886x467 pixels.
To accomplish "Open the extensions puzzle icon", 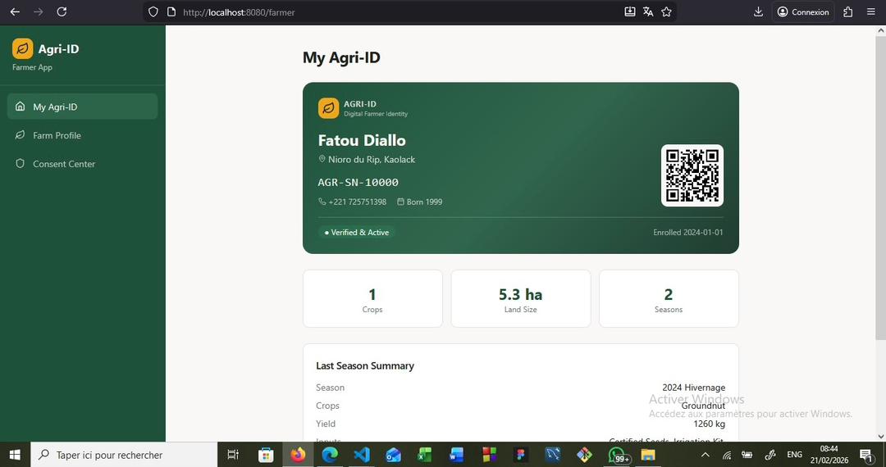I will click(847, 11).
